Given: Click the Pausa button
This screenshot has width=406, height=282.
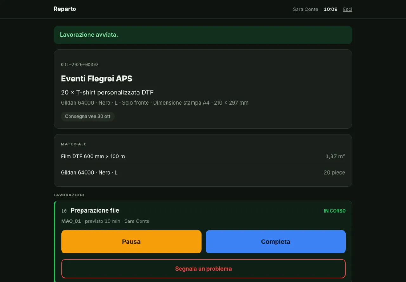Looking at the screenshot, I should pyautogui.click(x=131, y=242).
